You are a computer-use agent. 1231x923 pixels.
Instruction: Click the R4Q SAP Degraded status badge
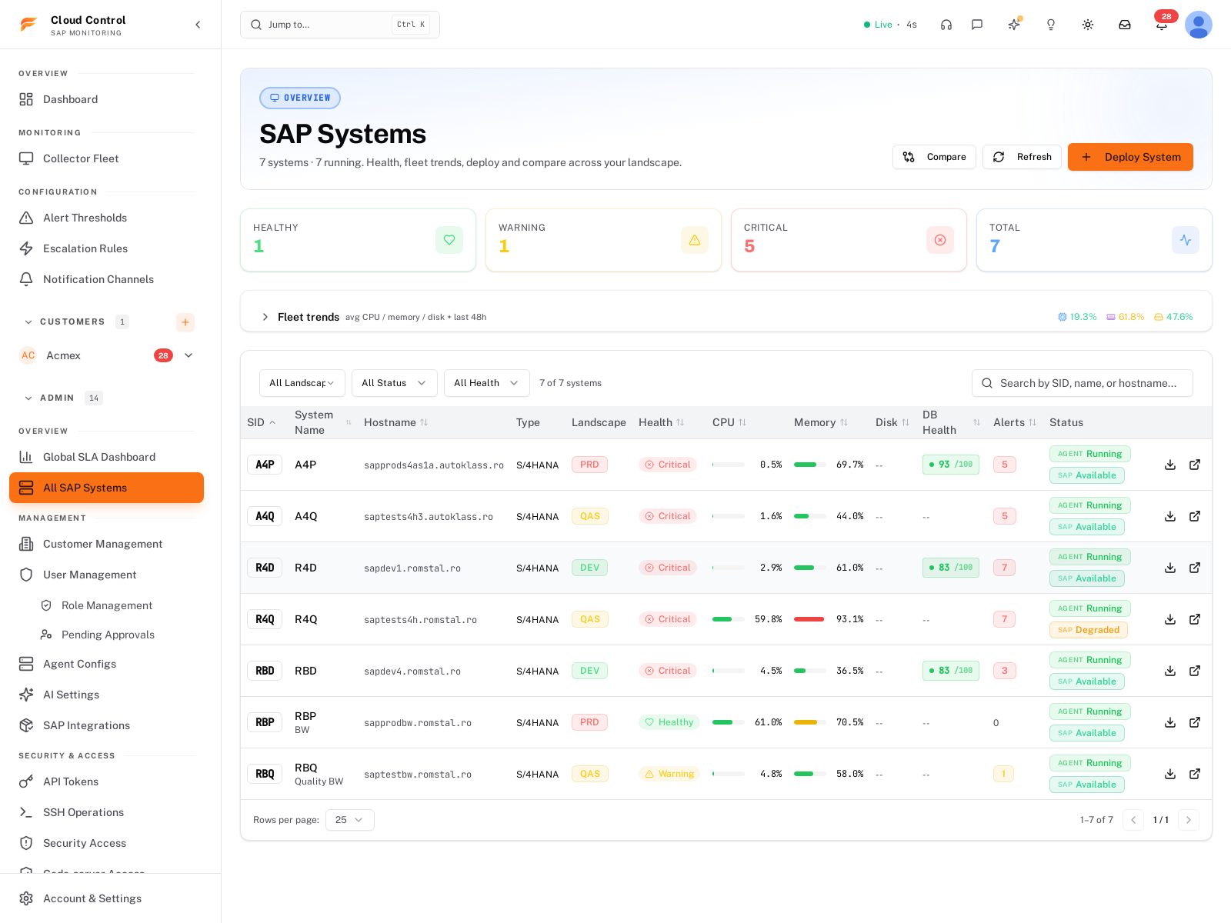point(1089,630)
